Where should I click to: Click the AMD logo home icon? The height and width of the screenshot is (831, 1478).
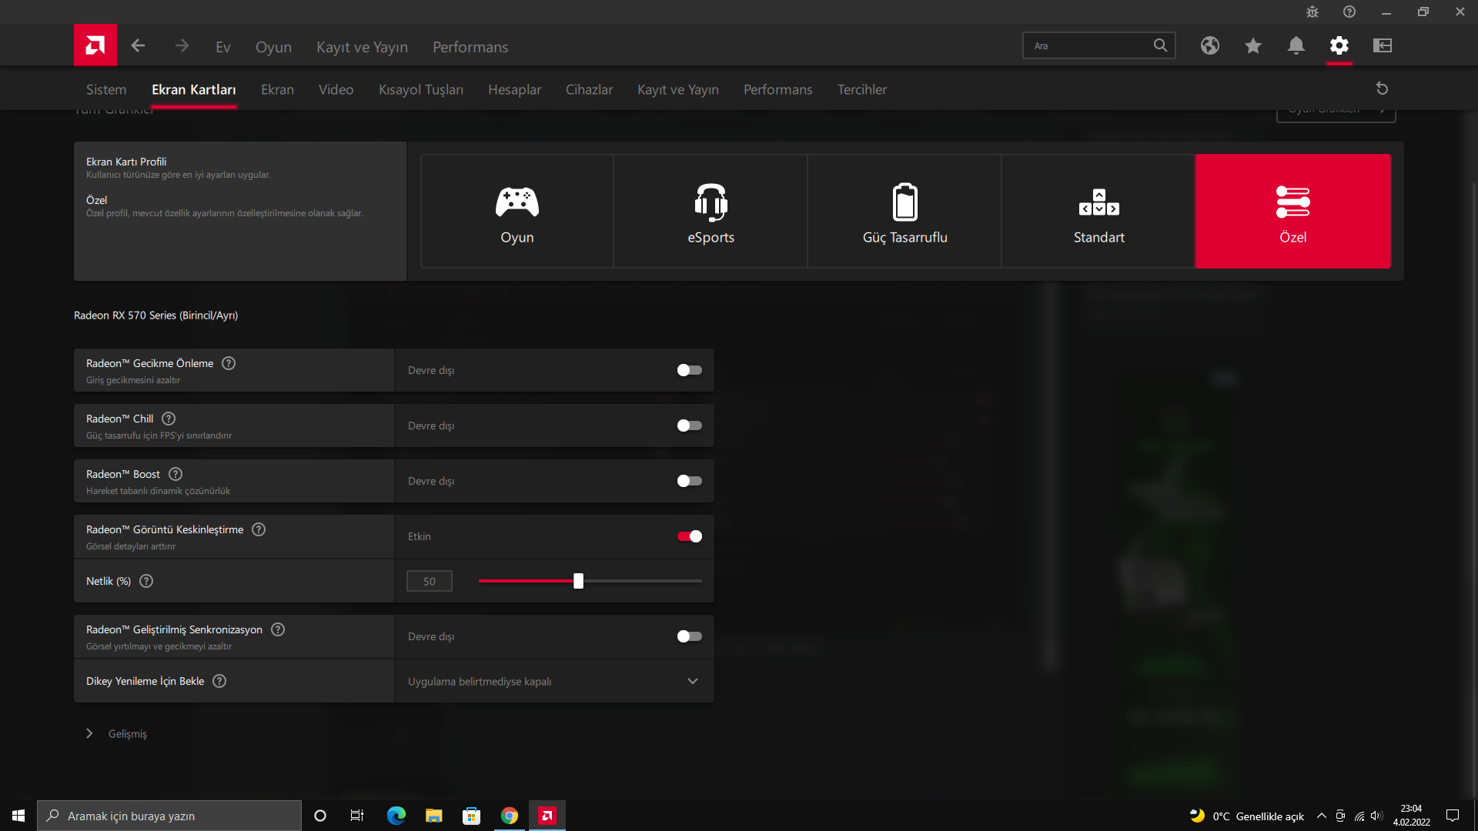95,45
